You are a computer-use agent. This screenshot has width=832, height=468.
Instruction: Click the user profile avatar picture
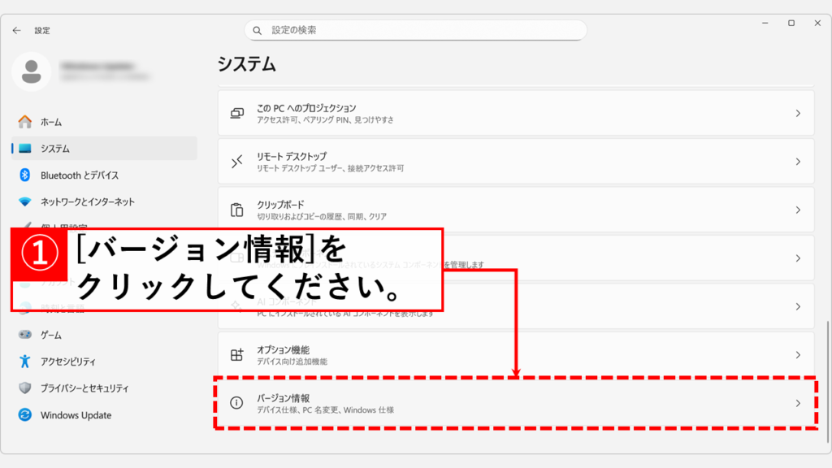32,71
